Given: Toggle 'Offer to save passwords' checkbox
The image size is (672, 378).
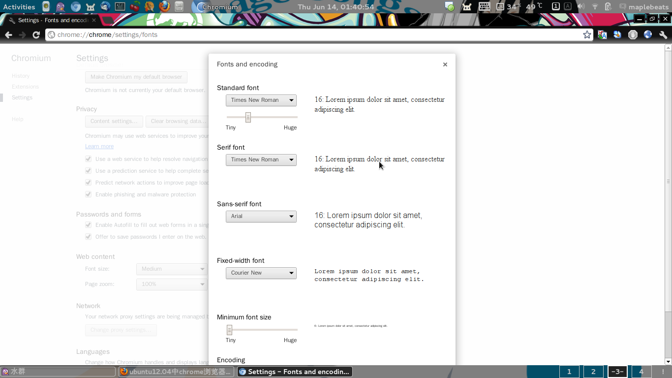Looking at the screenshot, I should click(89, 237).
